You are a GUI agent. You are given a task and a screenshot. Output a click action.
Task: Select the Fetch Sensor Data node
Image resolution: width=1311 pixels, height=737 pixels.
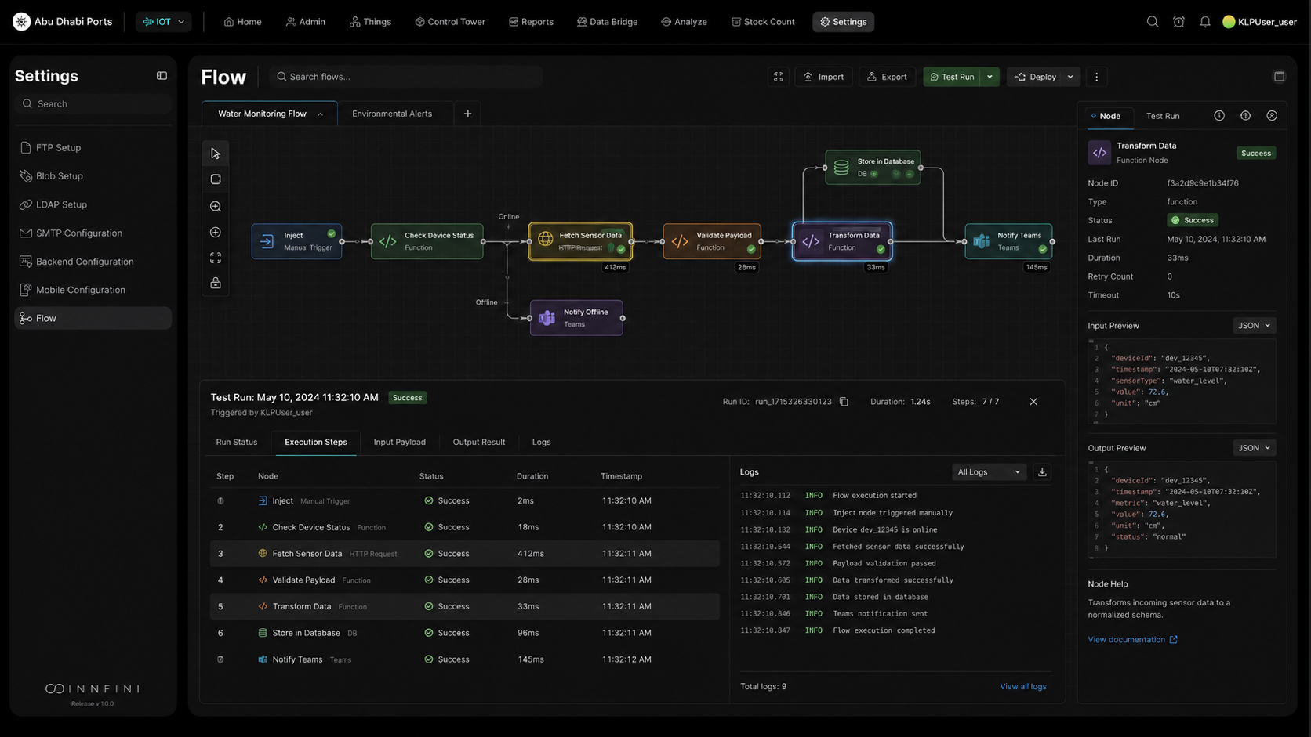click(x=580, y=241)
